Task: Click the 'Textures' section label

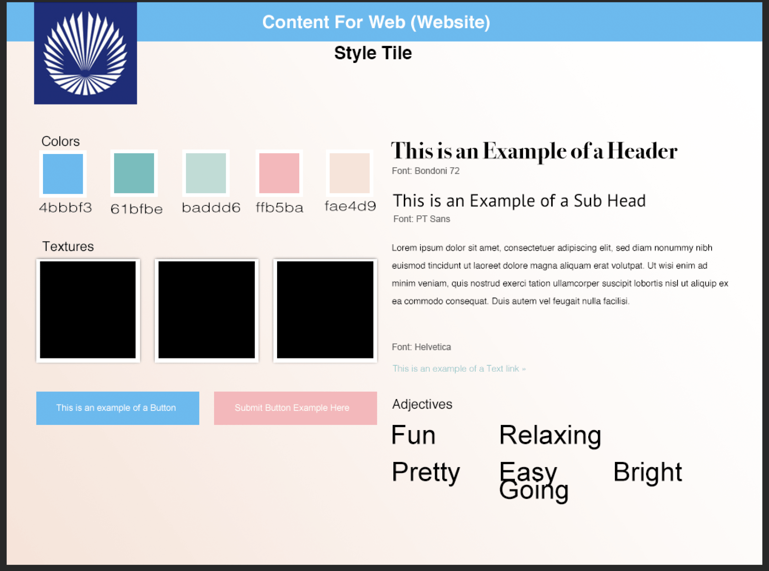Action: click(x=68, y=247)
